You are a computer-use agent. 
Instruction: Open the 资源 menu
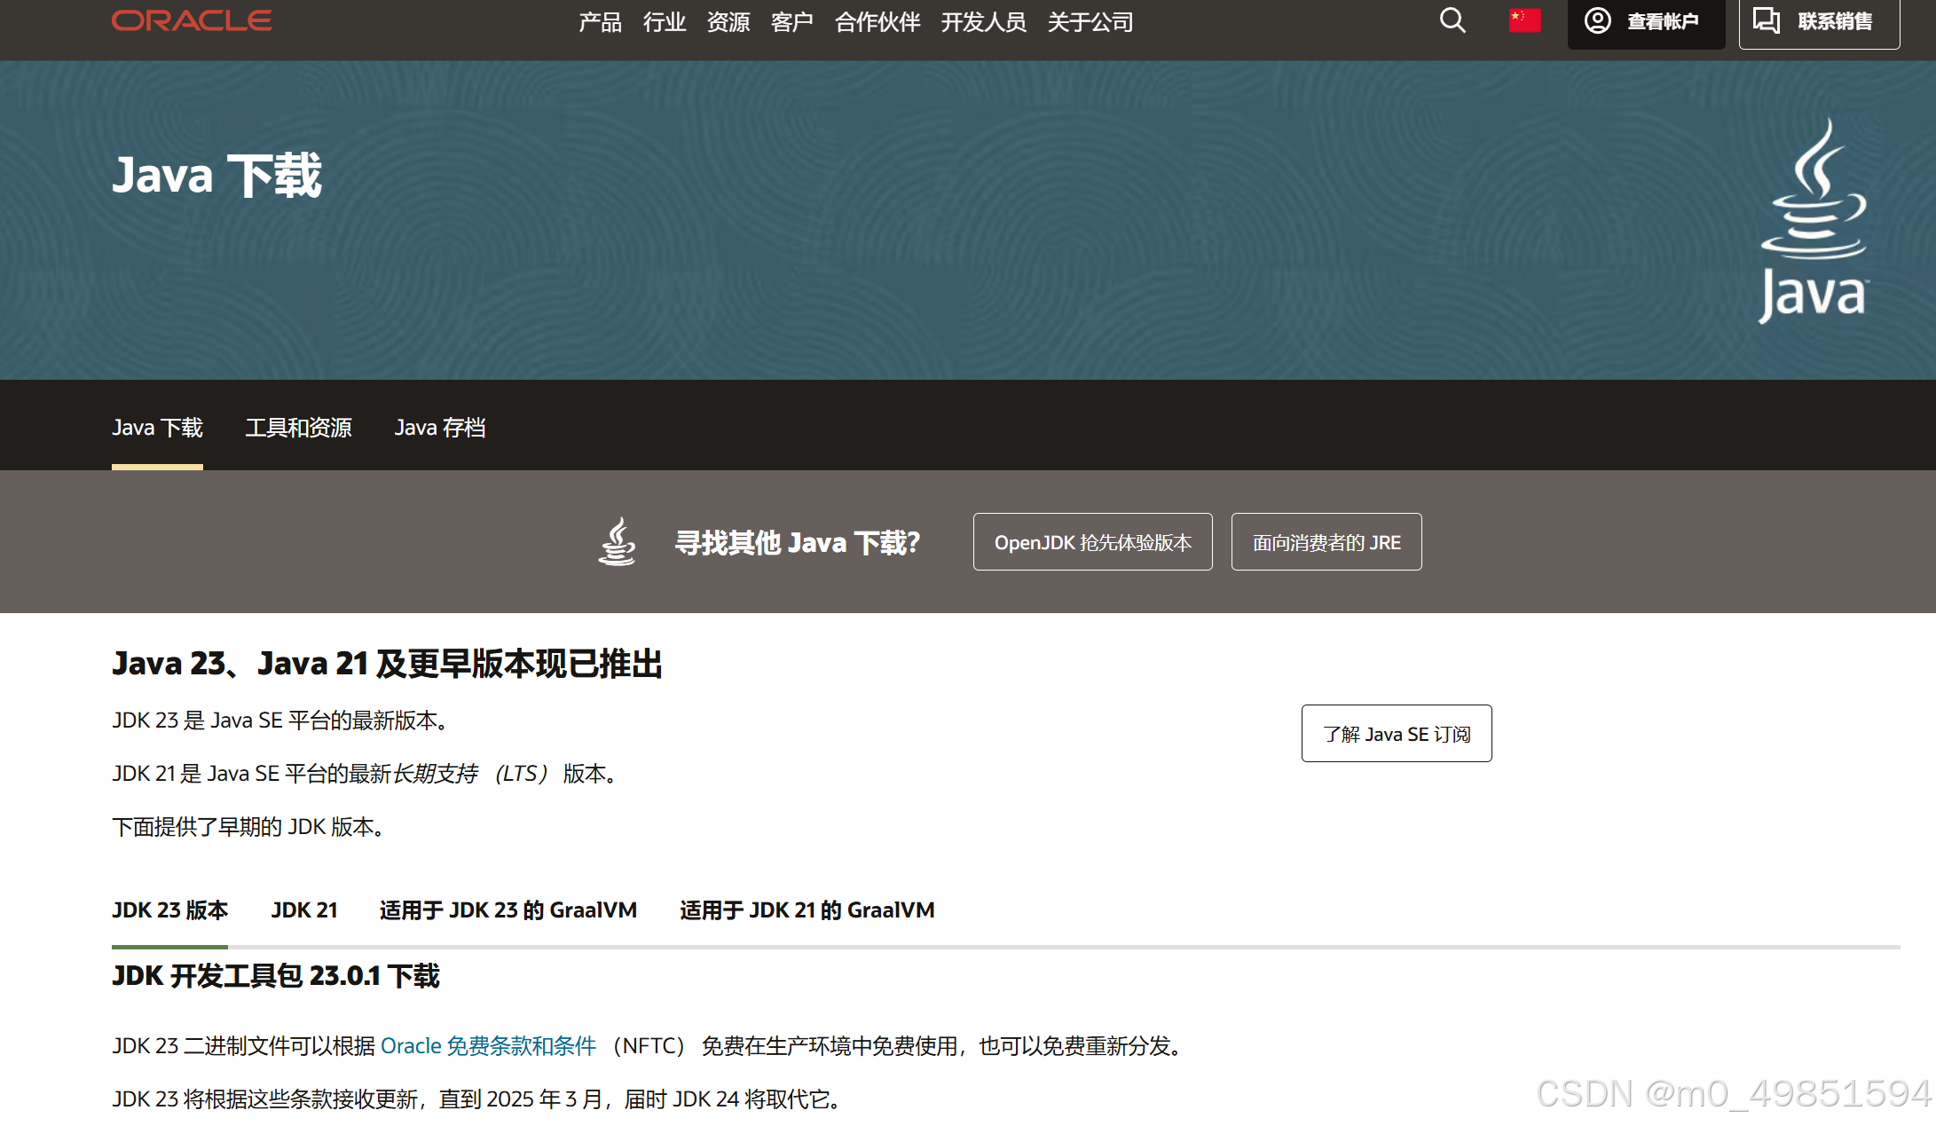(x=728, y=21)
